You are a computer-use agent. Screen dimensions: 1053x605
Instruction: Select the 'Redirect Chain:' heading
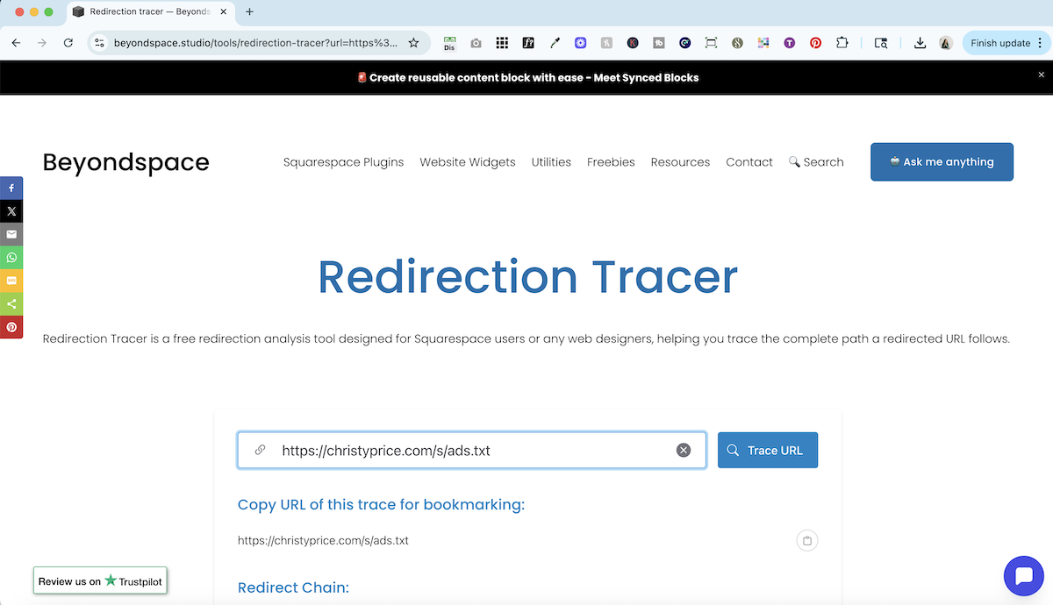(x=293, y=587)
